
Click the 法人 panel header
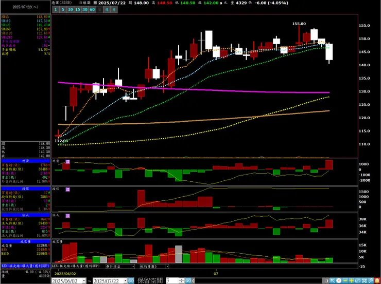tap(26, 215)
